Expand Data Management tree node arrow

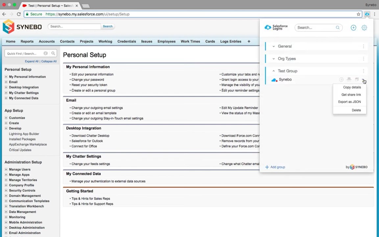pos(6,212)
